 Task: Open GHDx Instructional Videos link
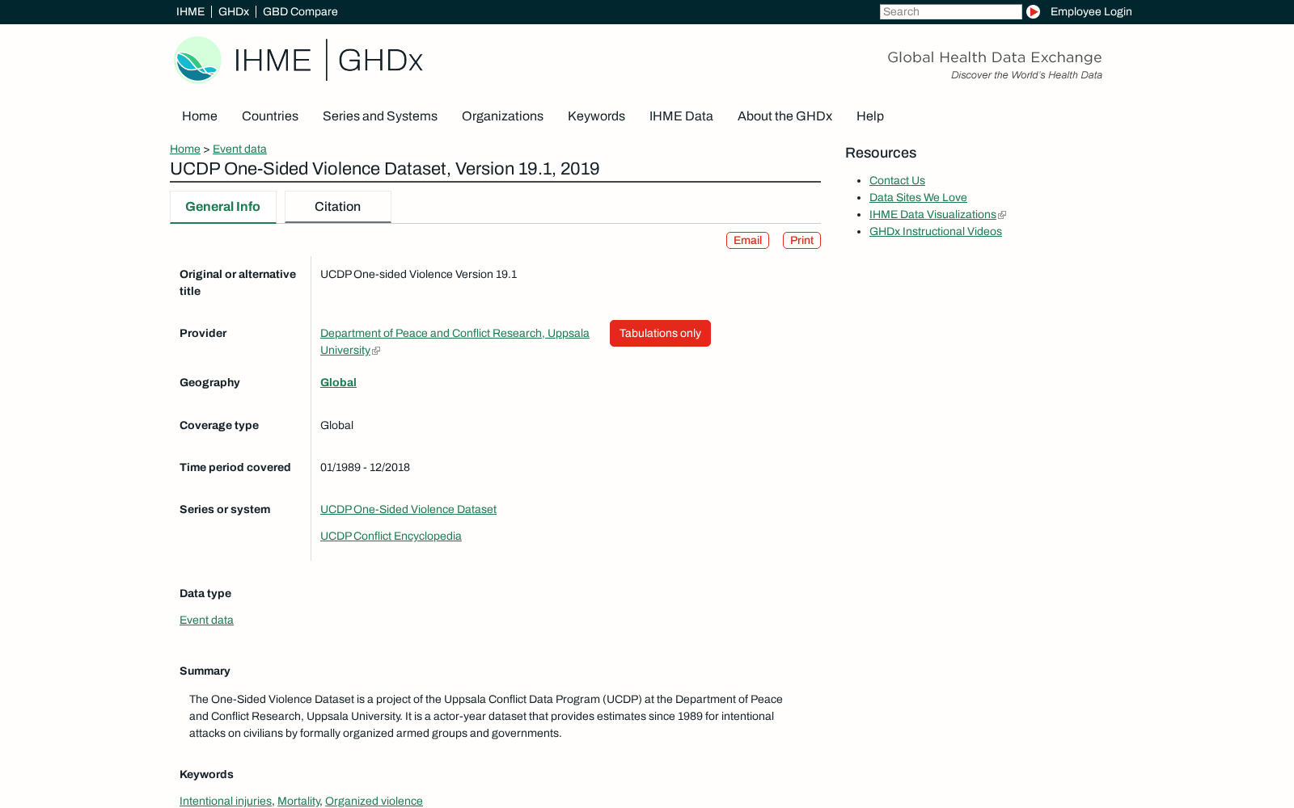(x=936, y=231)
